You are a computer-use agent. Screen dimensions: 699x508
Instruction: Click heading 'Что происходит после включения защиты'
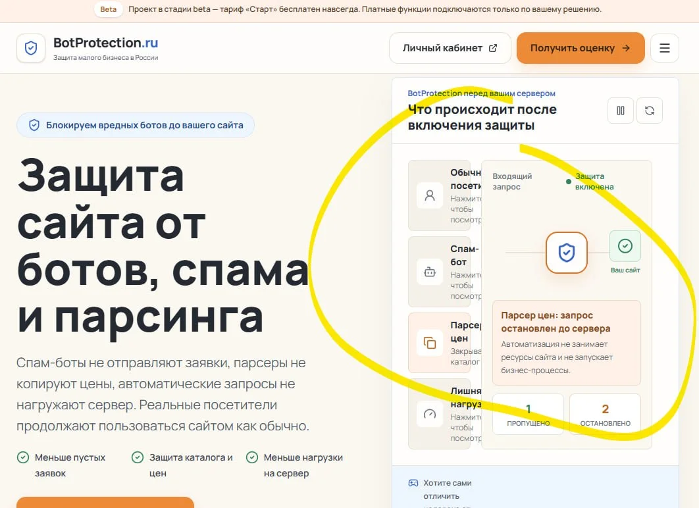click(x=482, y=117)
